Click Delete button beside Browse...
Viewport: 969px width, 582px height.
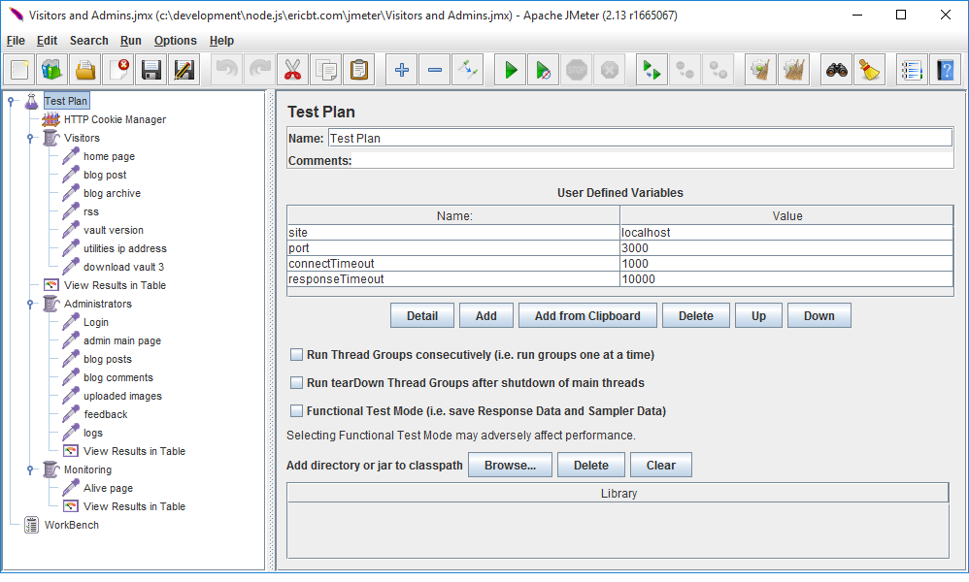[590, 466]
